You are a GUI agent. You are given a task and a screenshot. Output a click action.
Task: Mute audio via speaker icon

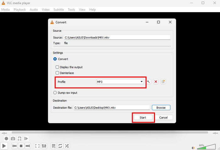point(193,148)
